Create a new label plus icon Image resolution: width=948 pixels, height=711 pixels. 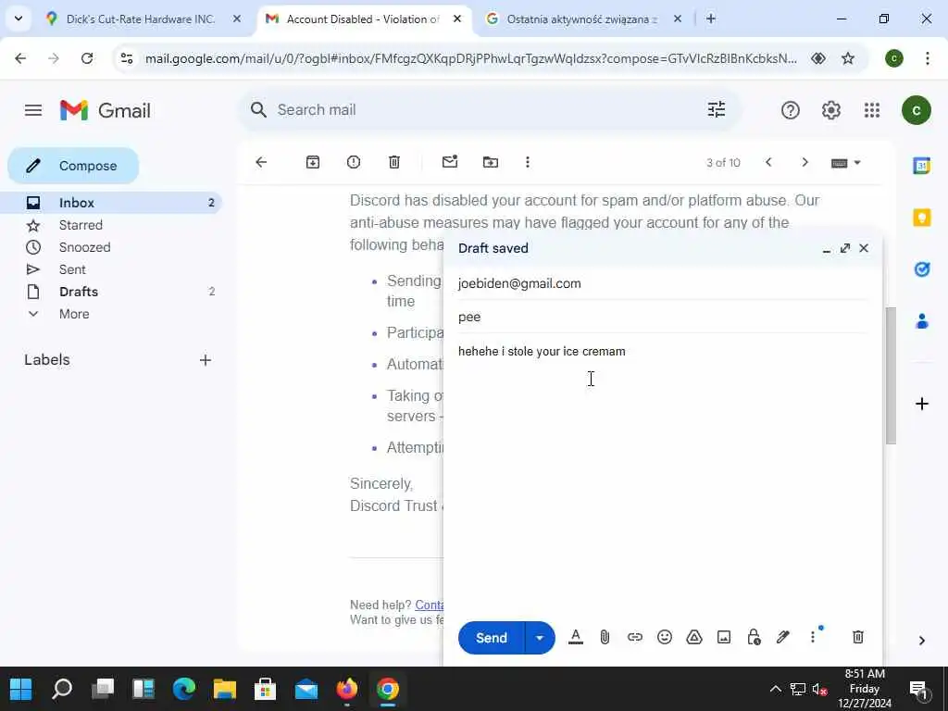[206, 360]
